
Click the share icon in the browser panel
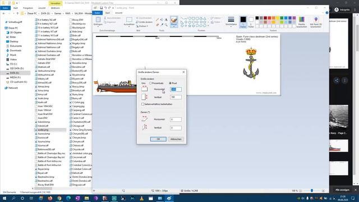click(337, 80)
